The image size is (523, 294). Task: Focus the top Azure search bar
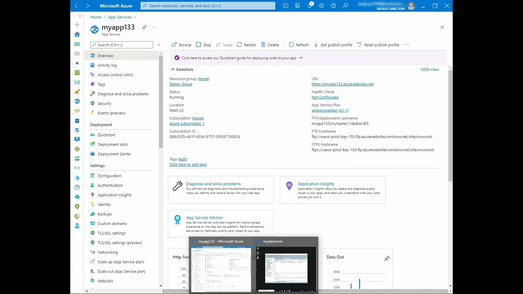click(x=208, y=6)
